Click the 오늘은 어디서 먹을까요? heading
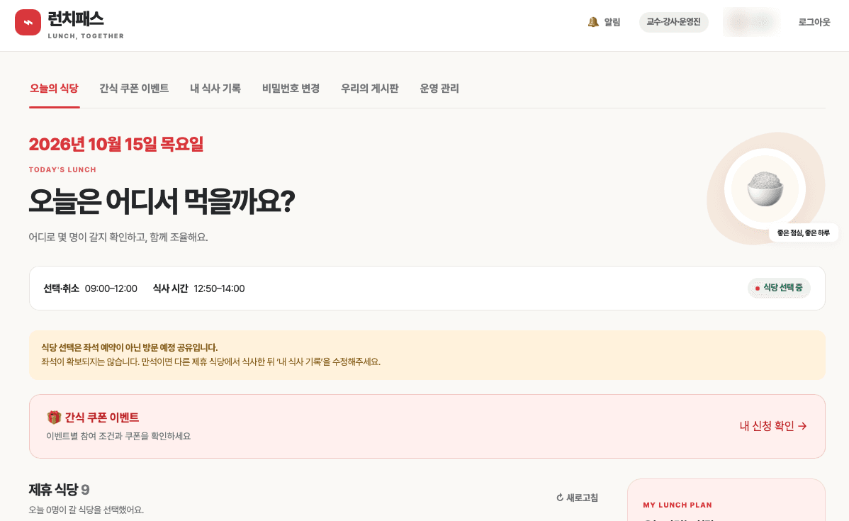Viewport: 849px width, 521px height. click(162, 201)
